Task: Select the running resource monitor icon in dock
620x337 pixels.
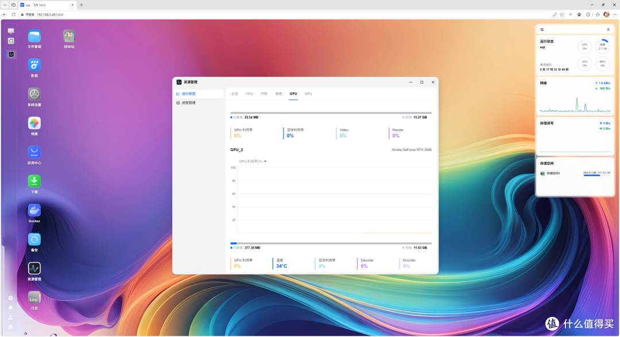Action: [11, 54]
